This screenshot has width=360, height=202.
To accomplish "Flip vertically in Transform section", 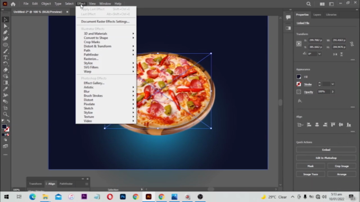I will 341,54.
